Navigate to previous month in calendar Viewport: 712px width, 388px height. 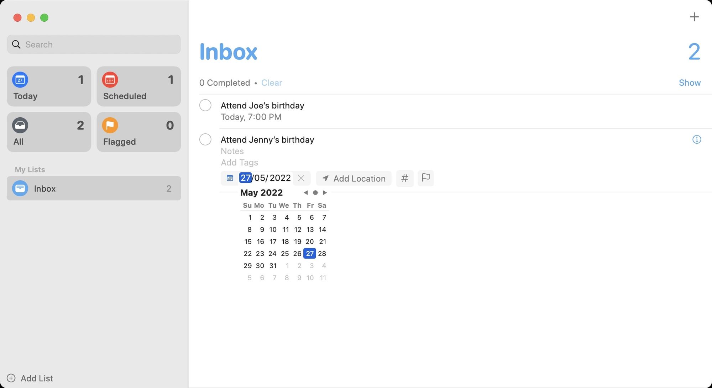click(x=305, y=192)
